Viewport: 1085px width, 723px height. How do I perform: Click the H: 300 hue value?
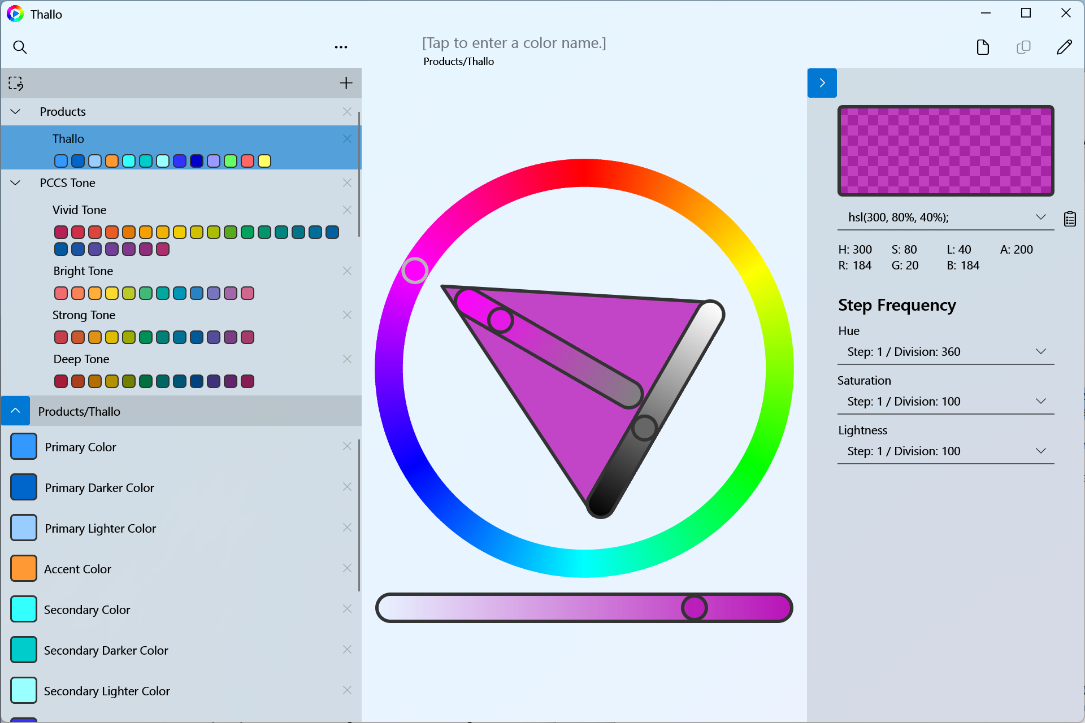click(855, 250)
